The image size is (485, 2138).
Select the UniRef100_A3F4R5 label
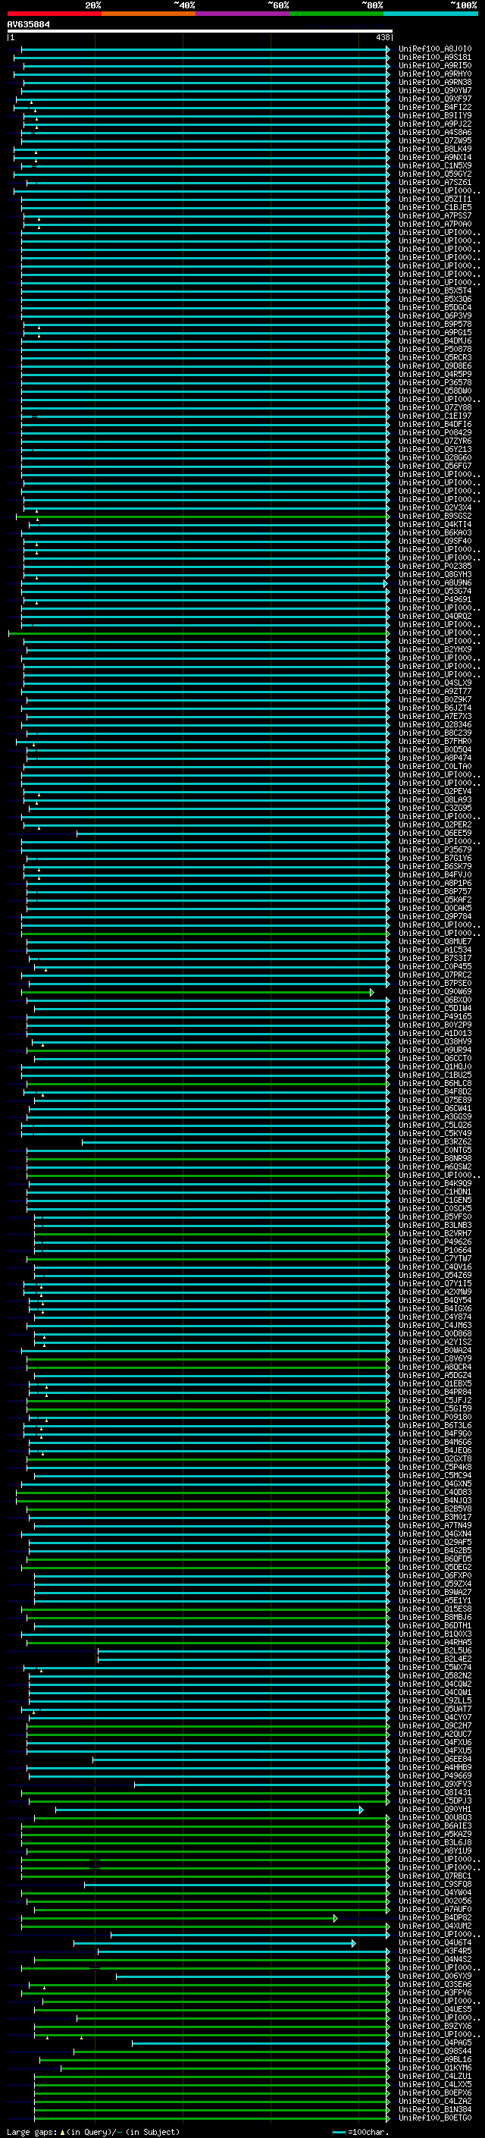pyautogui.click(x=435, y=1951)
